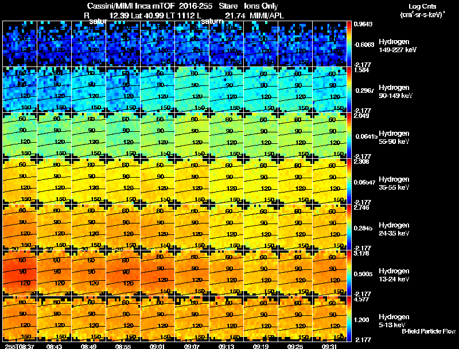The width and height of the screenshot is (459, 349).
Task: Click the 'B-field Particle Flow' caption
Action: [429, 331]
